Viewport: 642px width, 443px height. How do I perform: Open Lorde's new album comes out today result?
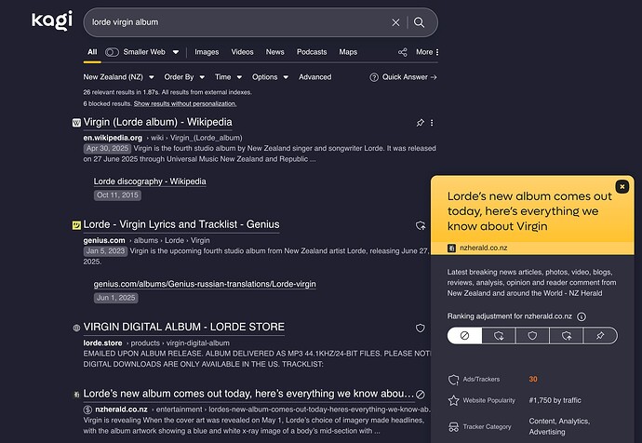click(x=248, y=394)
